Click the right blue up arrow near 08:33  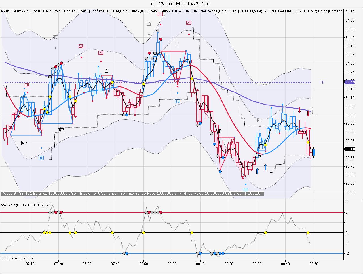pos(265,167)
